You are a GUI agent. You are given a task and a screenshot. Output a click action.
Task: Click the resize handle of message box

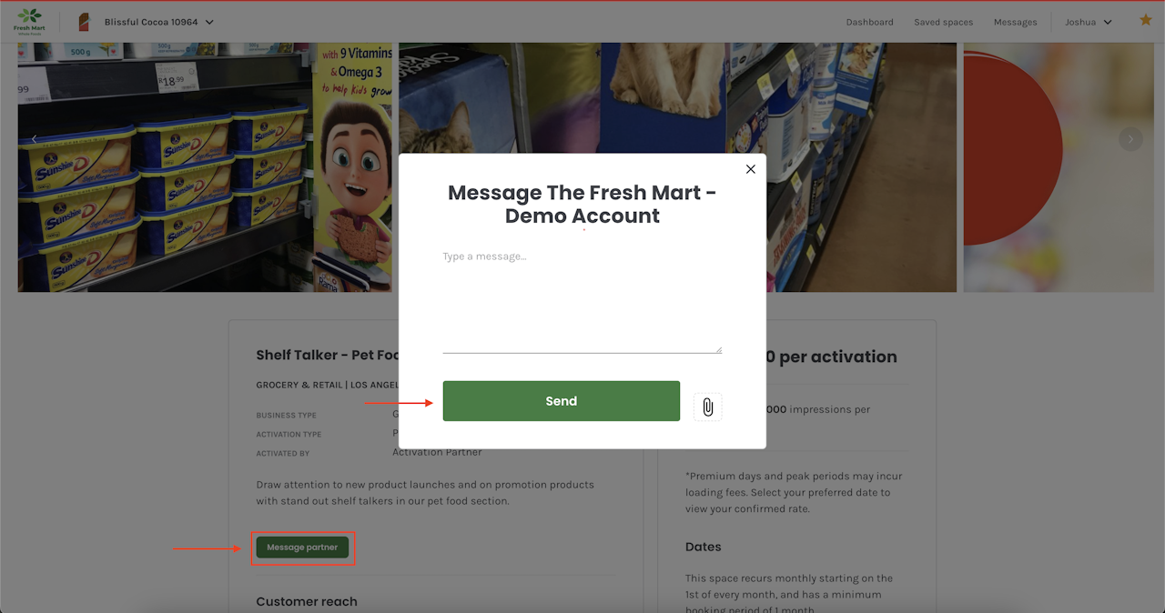[718, 348]
